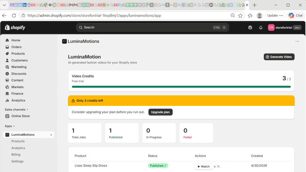
Task: Close the current browser tab
Action: (247, 5)
